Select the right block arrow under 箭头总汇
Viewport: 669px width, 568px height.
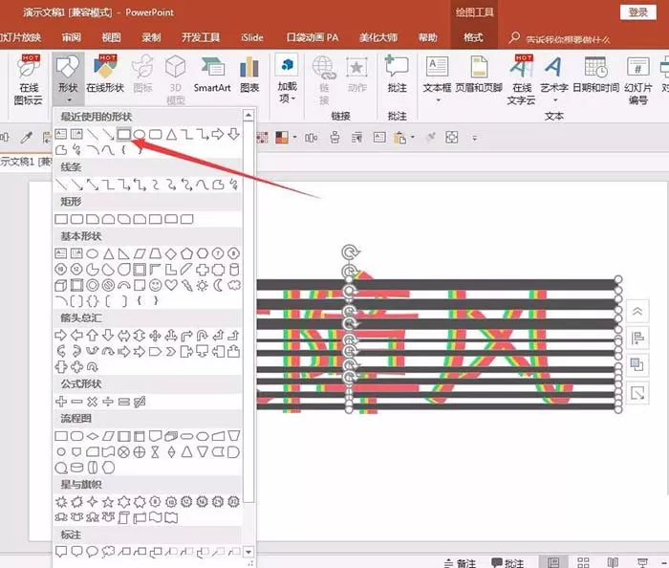[60, 336]
